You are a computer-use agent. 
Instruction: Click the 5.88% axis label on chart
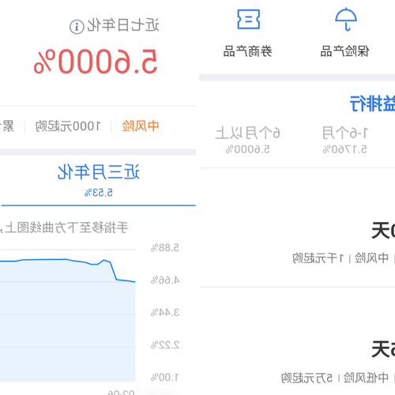click(x=165, y=248)
